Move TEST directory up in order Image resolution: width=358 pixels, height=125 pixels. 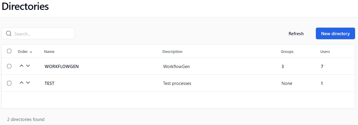[x=21, y=83]
